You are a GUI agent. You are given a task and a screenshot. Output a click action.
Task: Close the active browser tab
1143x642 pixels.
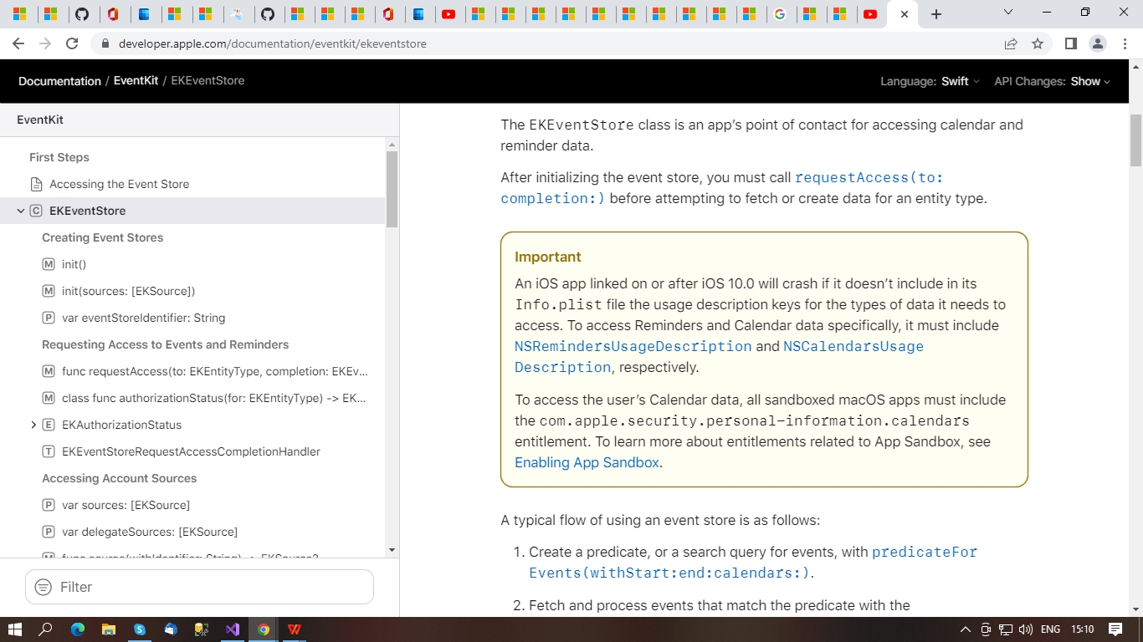(904, 14)
